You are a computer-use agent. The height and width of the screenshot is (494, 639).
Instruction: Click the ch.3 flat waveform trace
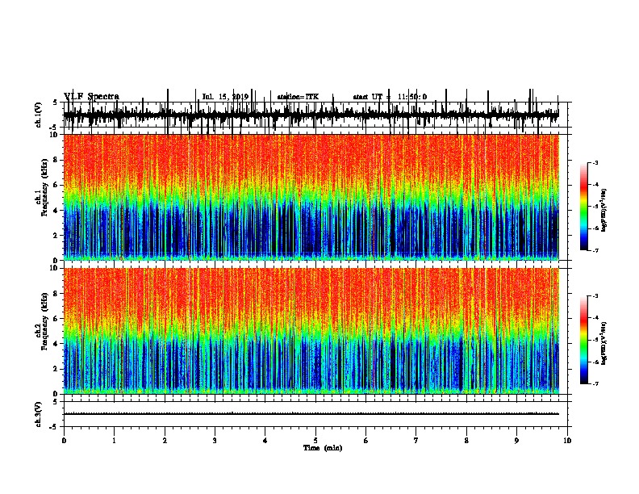coord(311,414)
